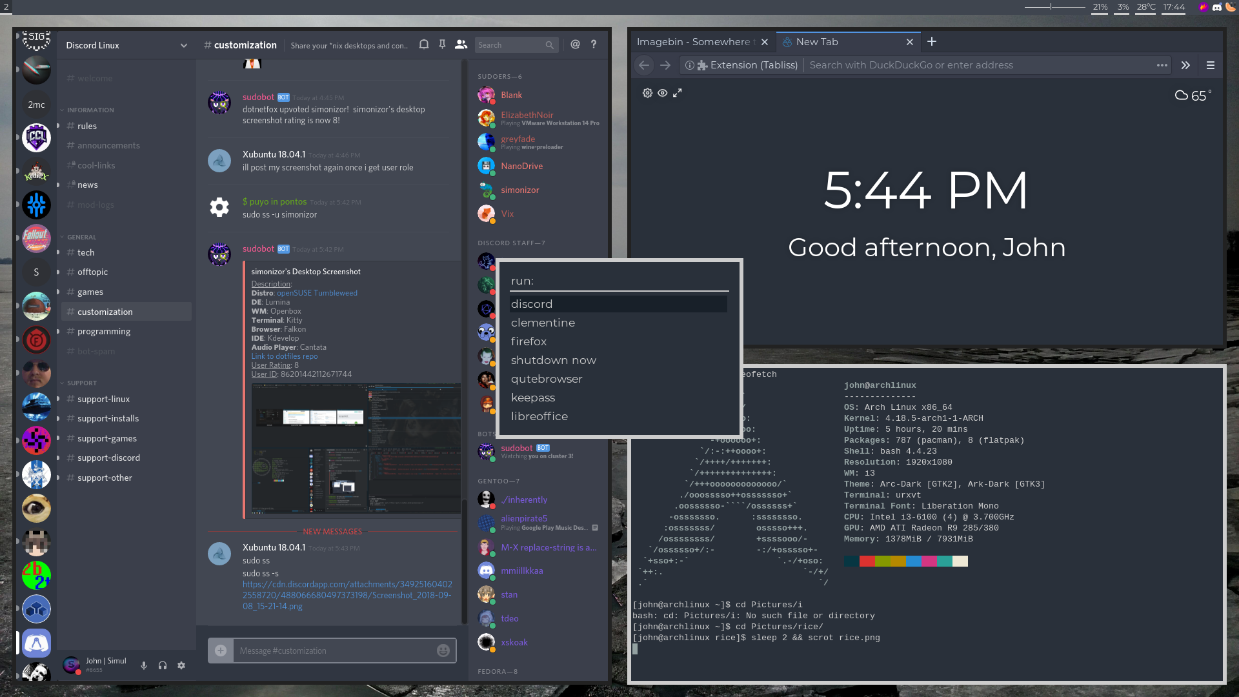This screenshot has width=1239, height=697.
Task: Open the browser hamburger menu
Action: 1211,65
